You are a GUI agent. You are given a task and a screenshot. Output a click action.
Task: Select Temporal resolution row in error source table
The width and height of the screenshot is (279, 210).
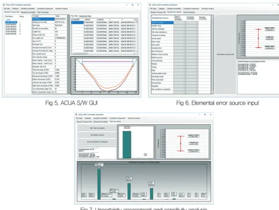(x=162, y=35)
